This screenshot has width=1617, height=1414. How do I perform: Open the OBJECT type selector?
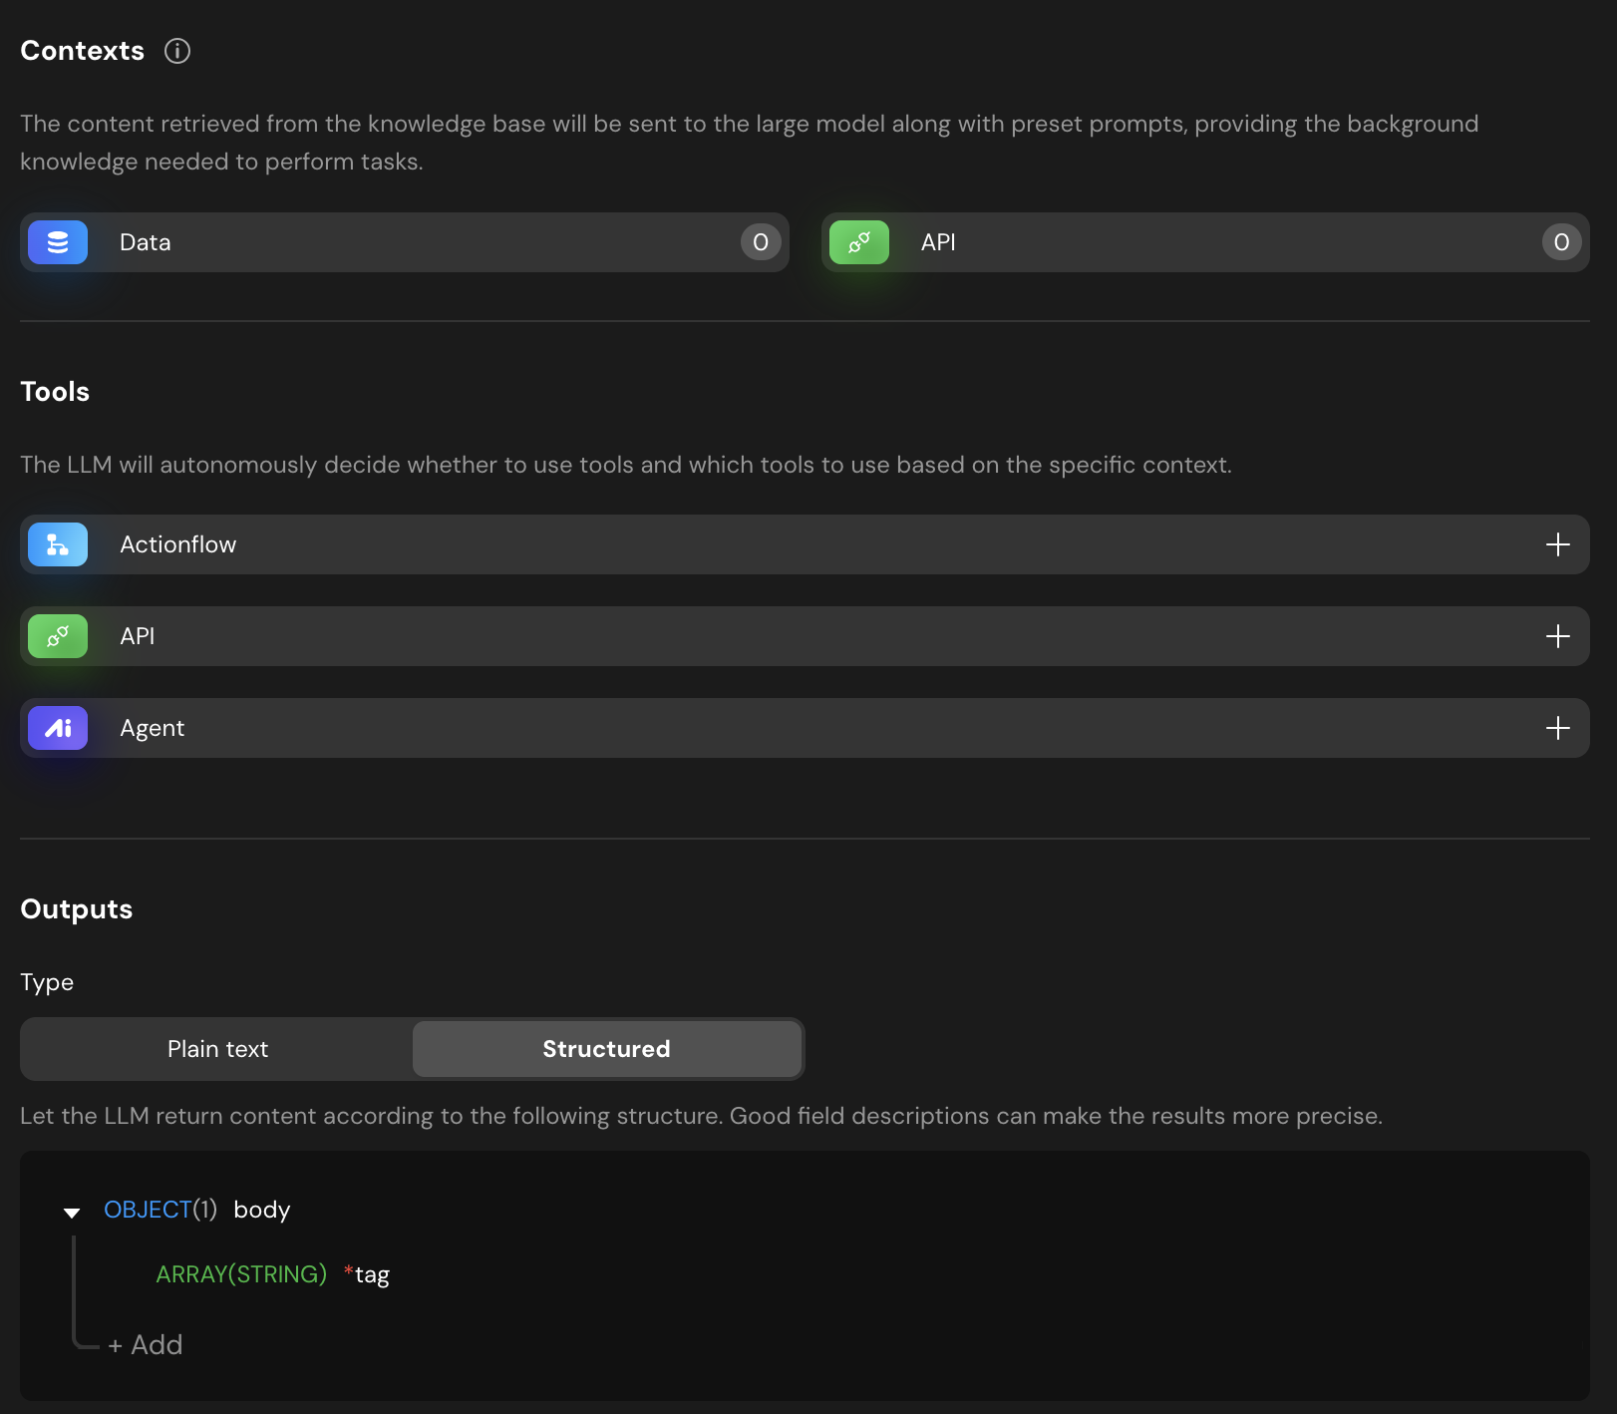[148, 1210]
